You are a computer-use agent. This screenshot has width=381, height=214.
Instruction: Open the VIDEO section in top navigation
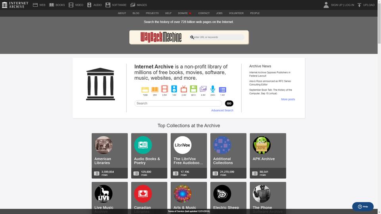point(76,5)
